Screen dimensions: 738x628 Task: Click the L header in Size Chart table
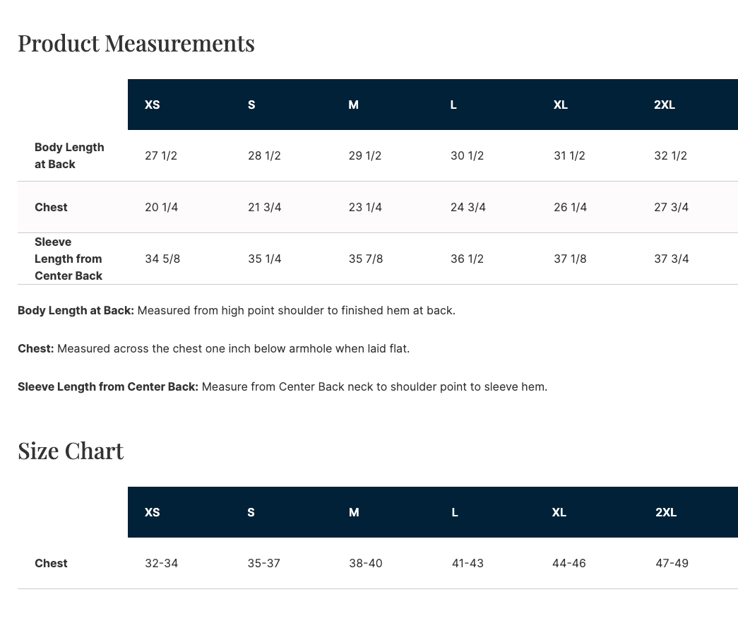click(x=455, y=512)
